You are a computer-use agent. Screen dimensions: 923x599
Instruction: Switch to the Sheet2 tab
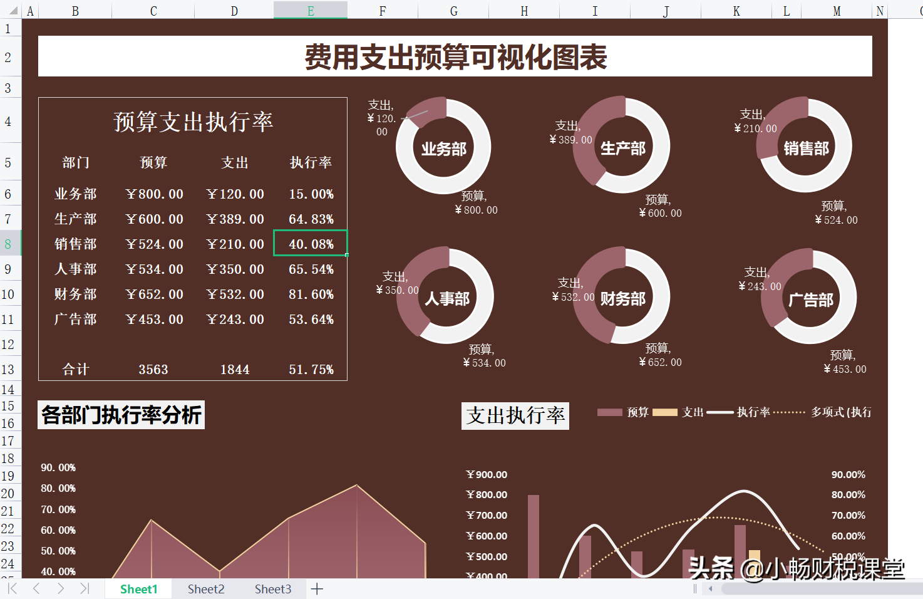tap(205, 589)
